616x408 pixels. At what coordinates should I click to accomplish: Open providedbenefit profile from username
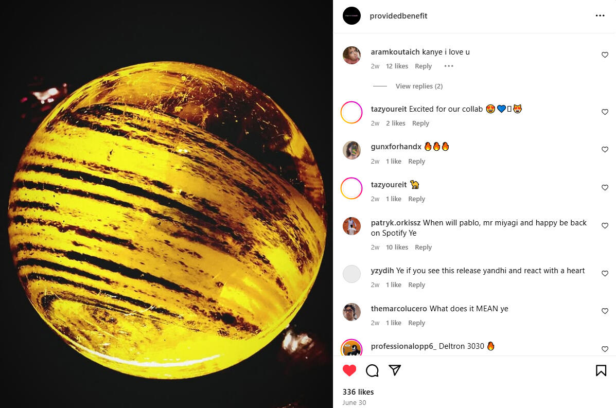coord(398,16)
